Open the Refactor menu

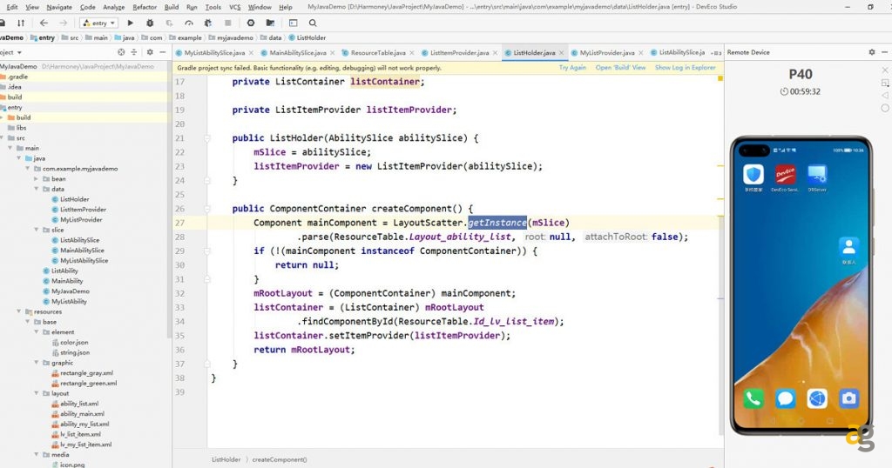point(145,7)
